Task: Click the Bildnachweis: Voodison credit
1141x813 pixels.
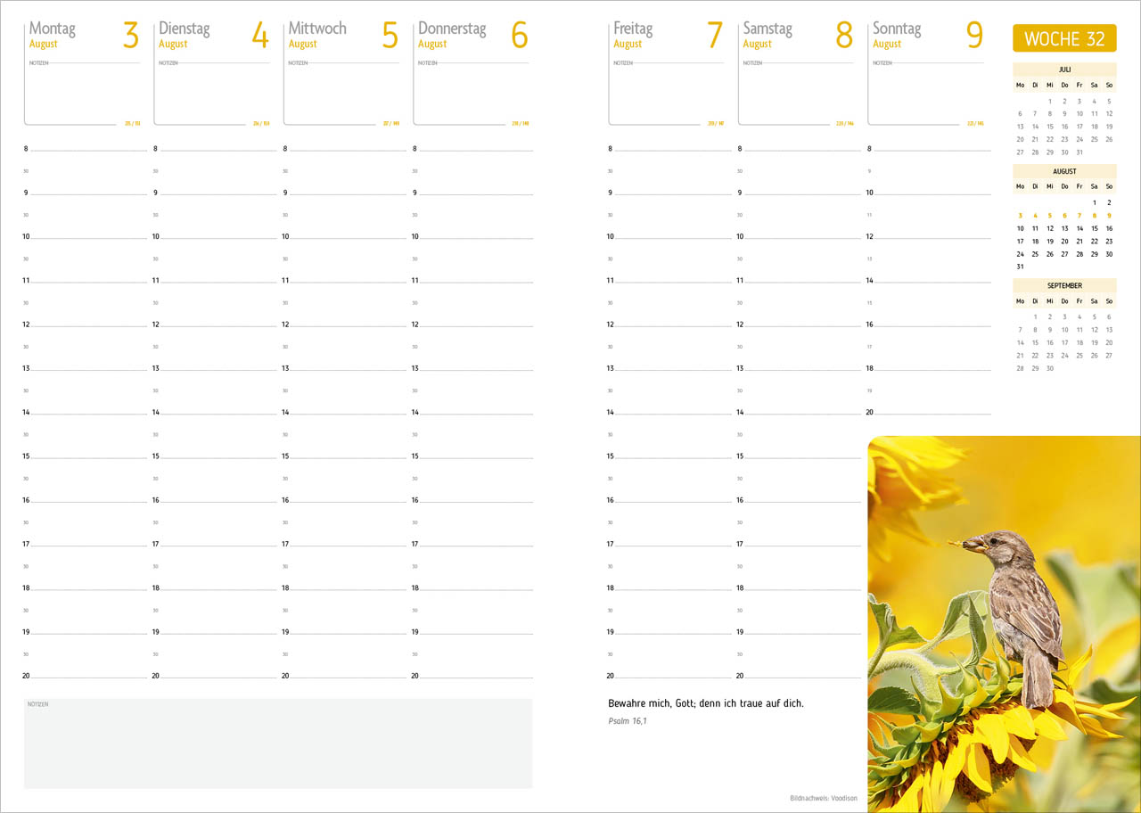Action: tap(823, 798)
